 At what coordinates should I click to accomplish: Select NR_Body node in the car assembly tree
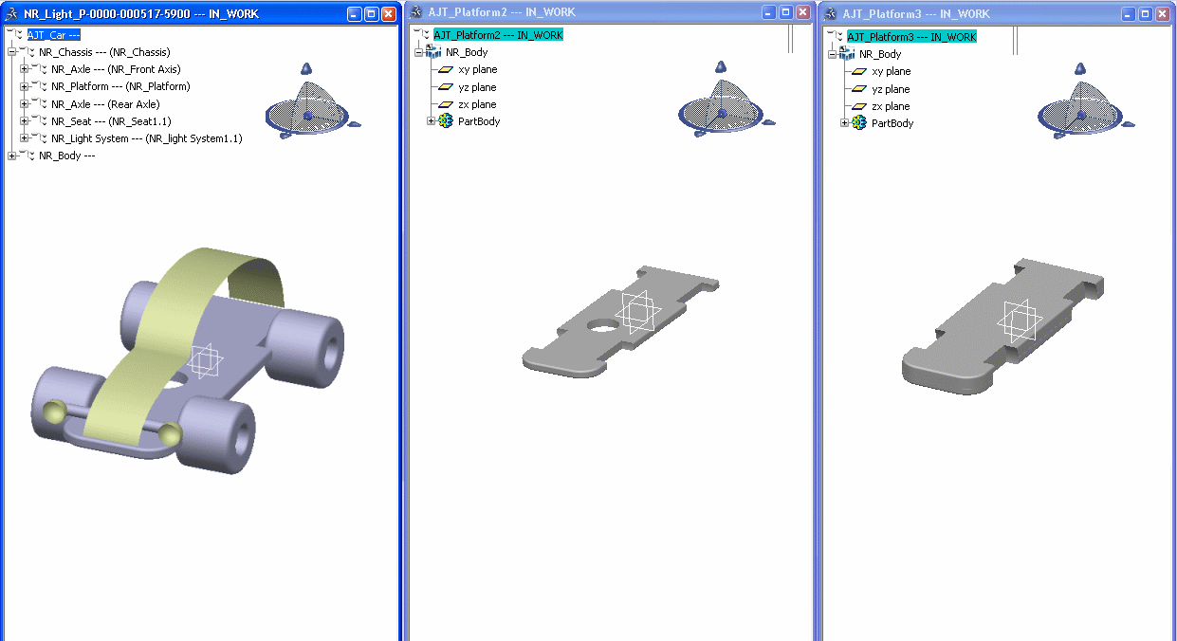pos(66,156)
